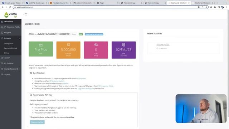This screenshot has height=129, width=229.
Task: Click the Account created activity entry
Action: pyautogui.click(x=183, y=48)
